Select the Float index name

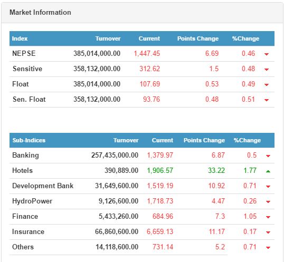20,84
